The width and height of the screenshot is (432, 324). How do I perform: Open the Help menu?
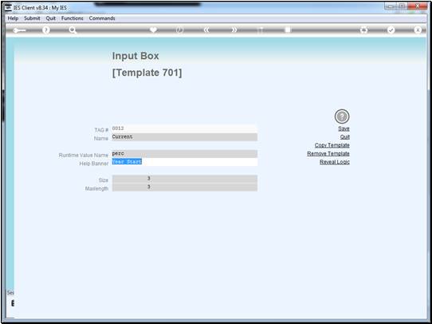13,18
